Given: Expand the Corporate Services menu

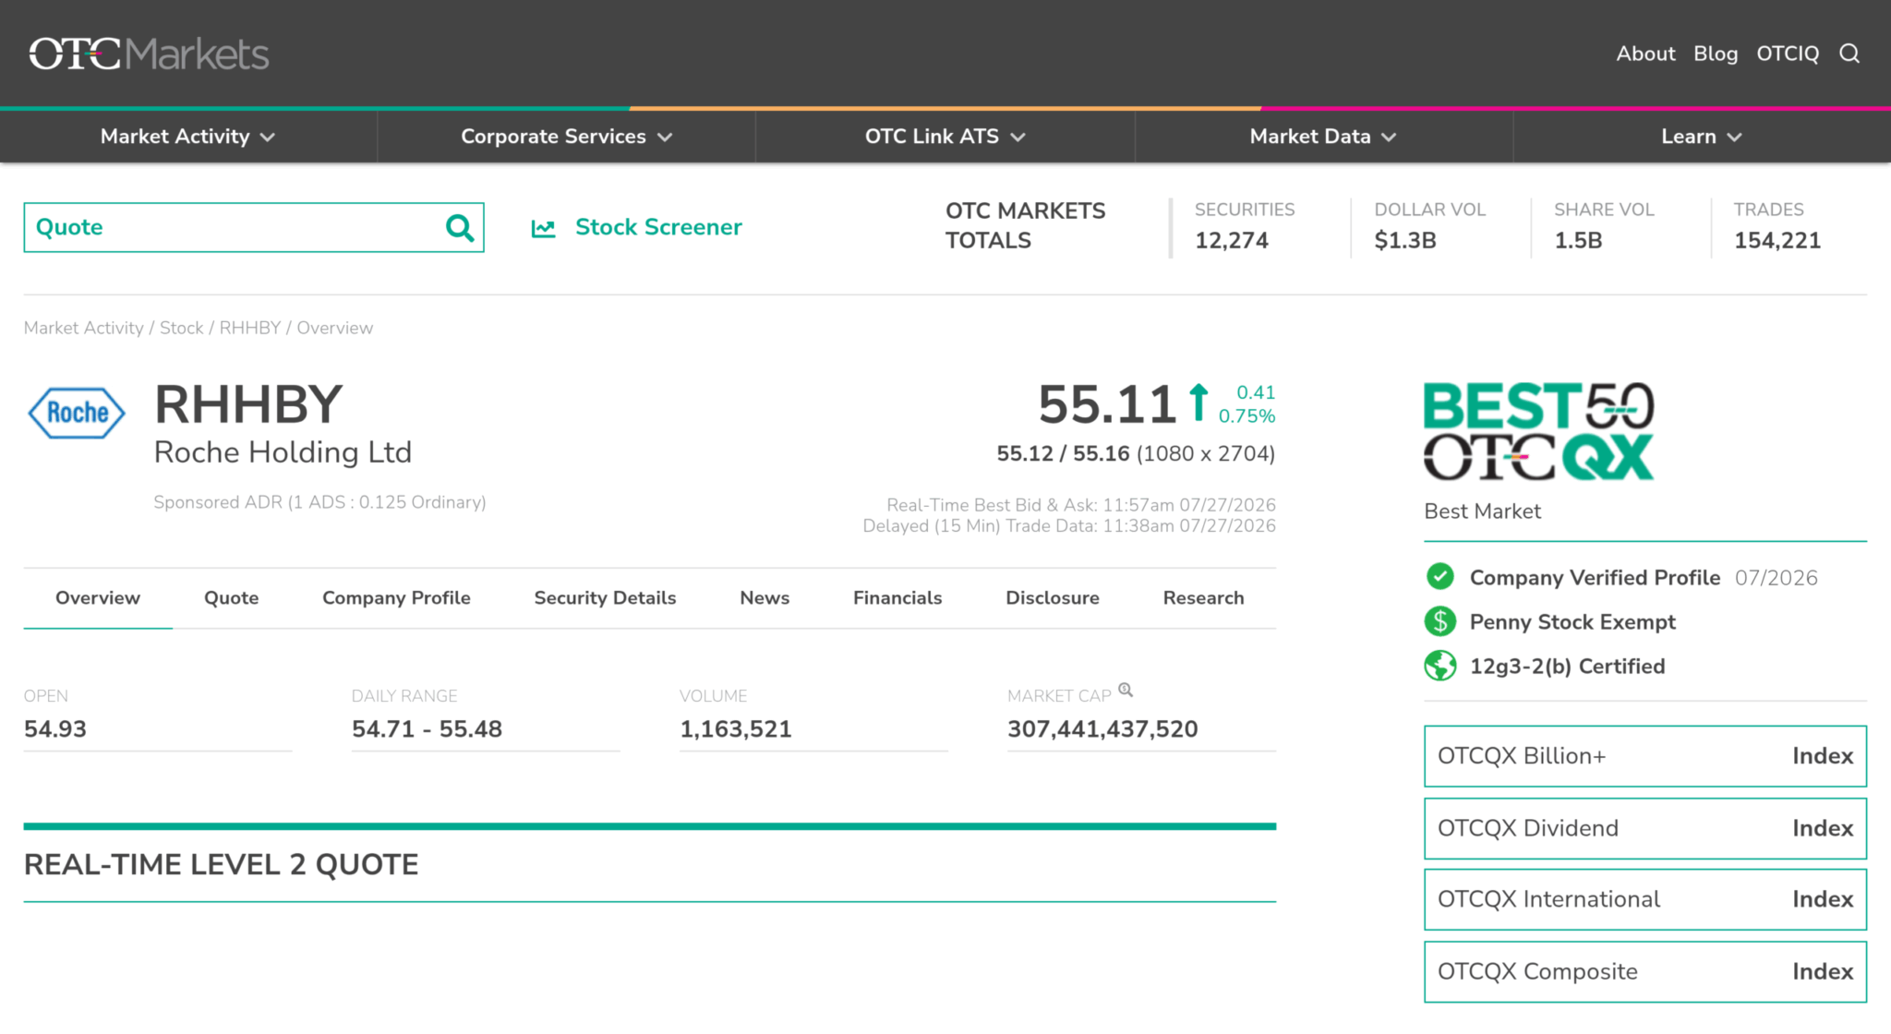Looking at the screenshot, I should point(567,137).
